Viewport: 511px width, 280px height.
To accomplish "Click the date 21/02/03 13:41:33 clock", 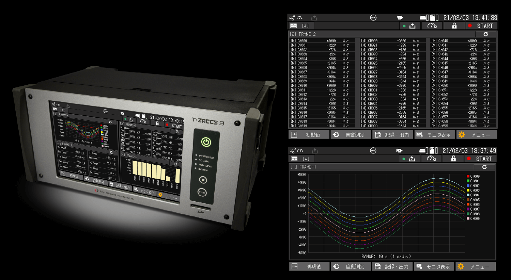I will (x=470, y=18).
